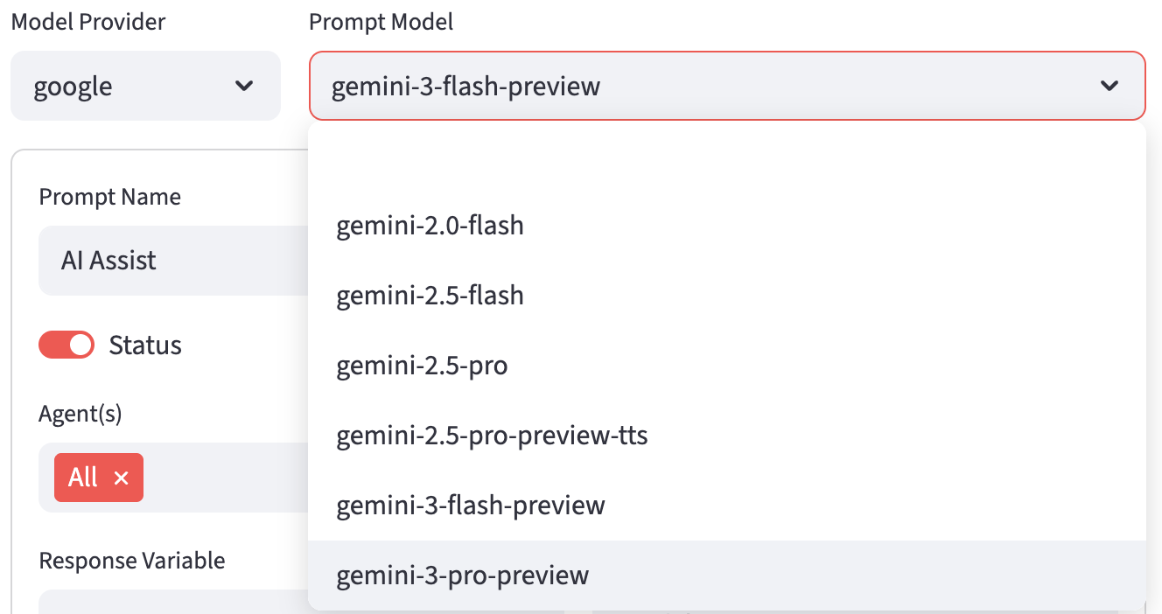Open the Agent(s) multiselect field
The image size is (1162, 614).
click(227, 478)
